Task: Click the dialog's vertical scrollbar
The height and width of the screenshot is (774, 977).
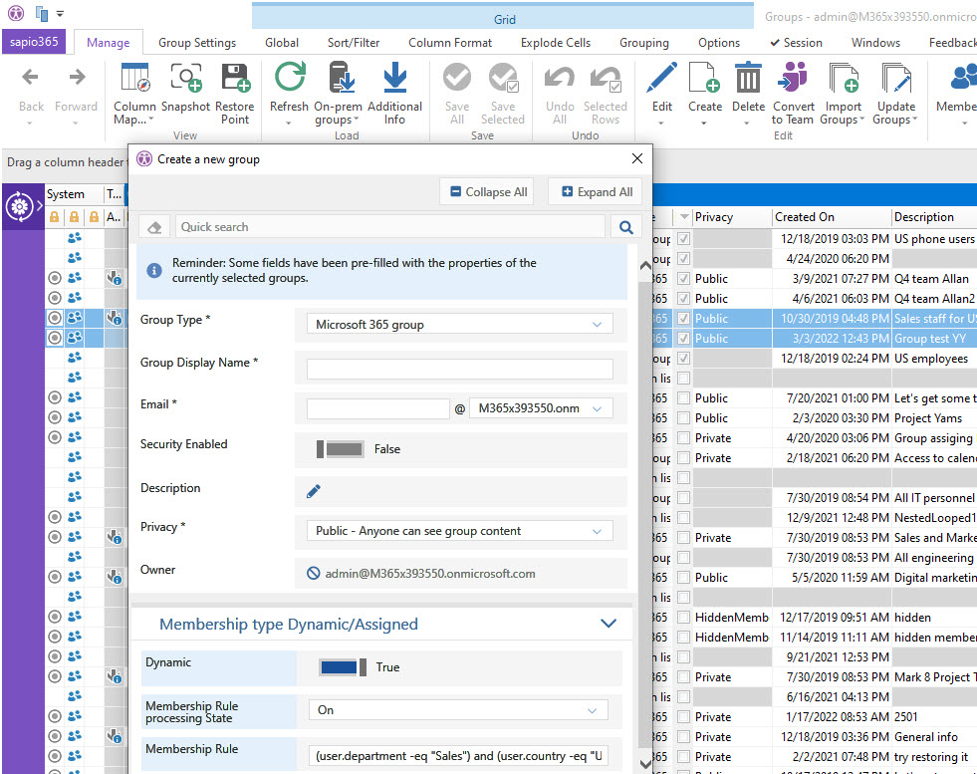Action: [643, 498]
